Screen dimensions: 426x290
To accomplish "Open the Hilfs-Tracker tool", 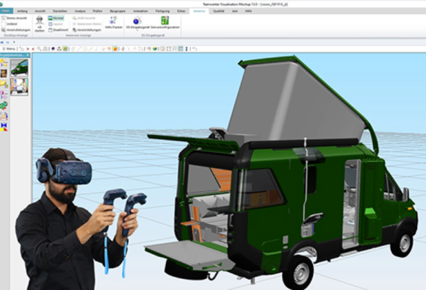I will coord(114,22).
